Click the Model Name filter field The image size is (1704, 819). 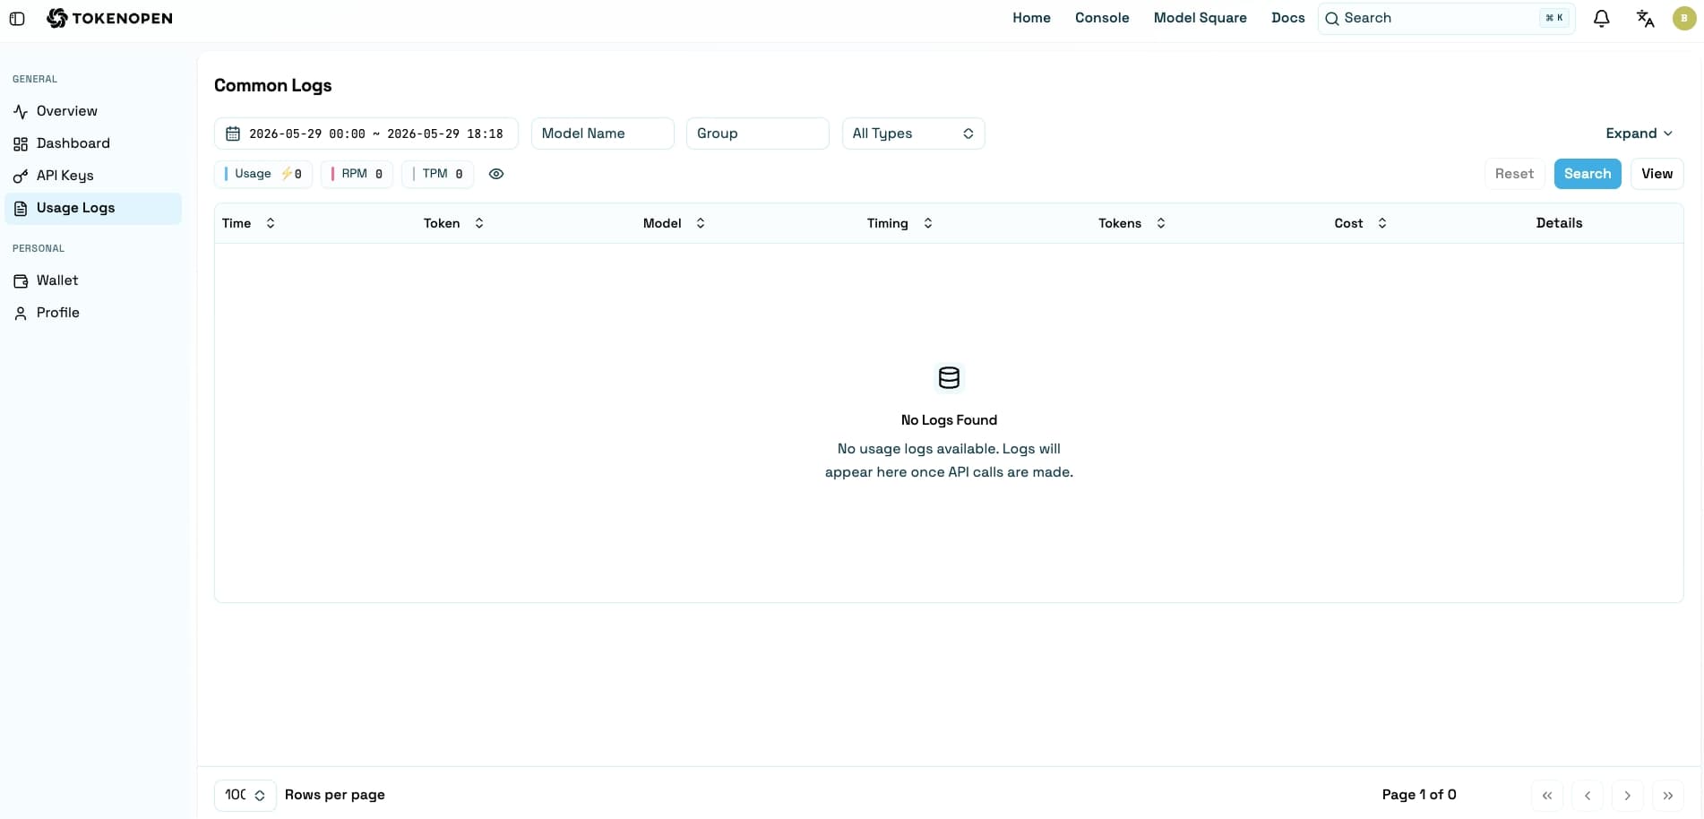click(x=602, y=134)
